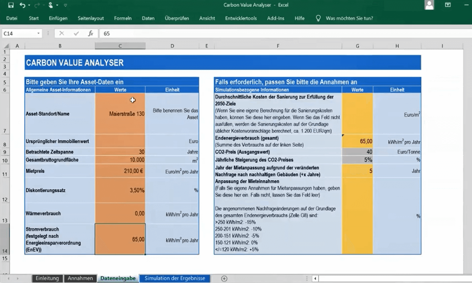Click the Mietpreis value '210,00 €'

(120, 171)
